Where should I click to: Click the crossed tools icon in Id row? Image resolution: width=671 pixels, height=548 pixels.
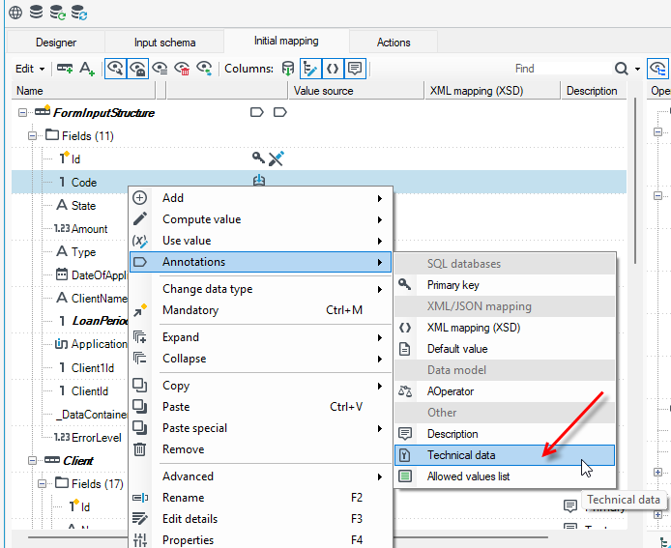point(277,159)
